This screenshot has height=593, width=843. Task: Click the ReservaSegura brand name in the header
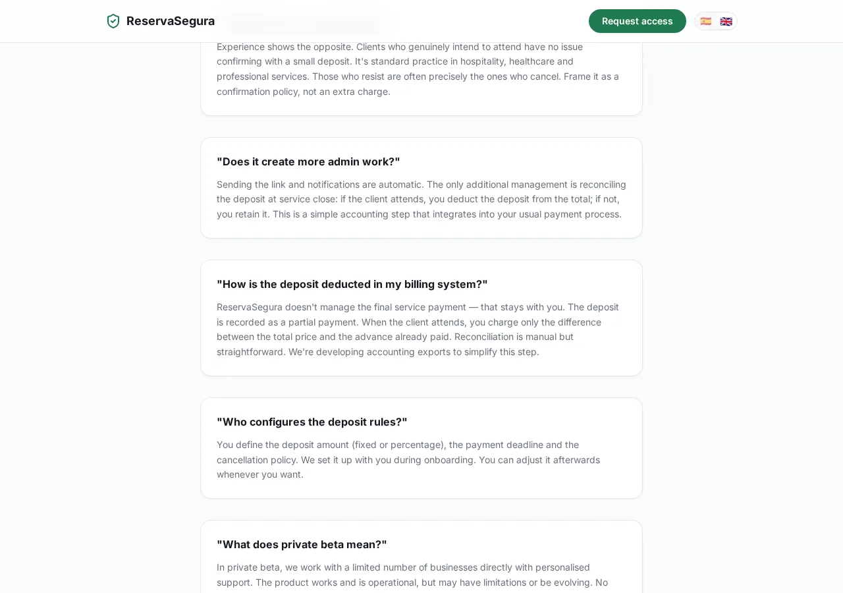pyautogui.click(x=171, y=21)
